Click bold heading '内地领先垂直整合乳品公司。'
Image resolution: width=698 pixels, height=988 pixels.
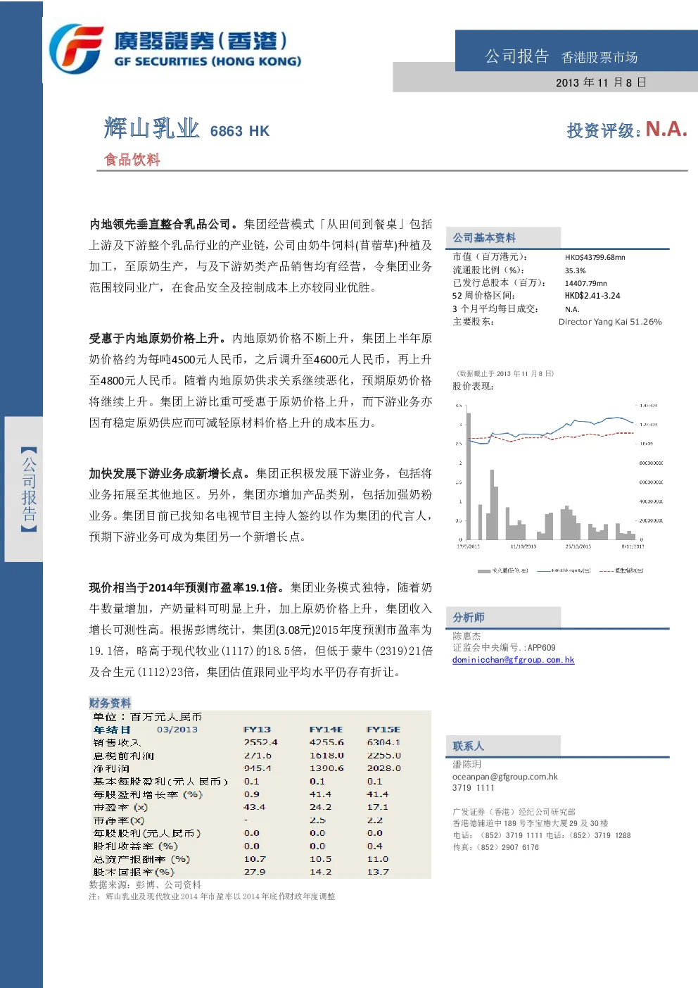164,224
